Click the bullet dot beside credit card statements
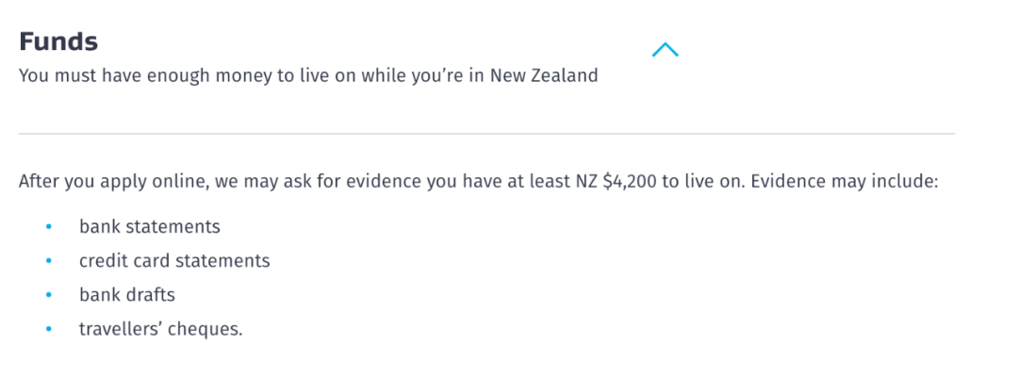Viewport: 1018px width, 377px height. (x=49, y=261)
